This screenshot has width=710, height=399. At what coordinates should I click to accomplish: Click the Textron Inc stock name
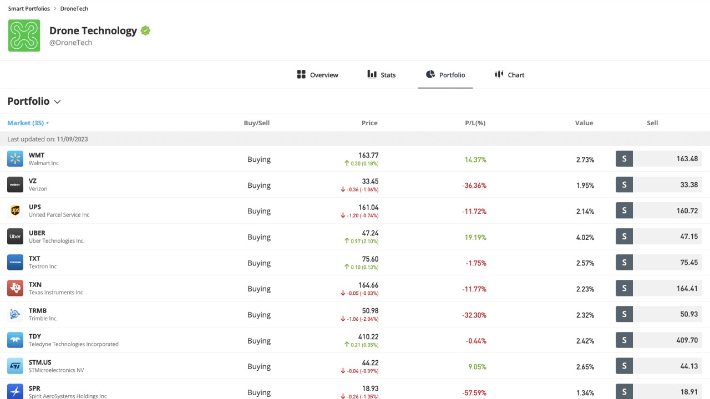(x=43, y=267)
